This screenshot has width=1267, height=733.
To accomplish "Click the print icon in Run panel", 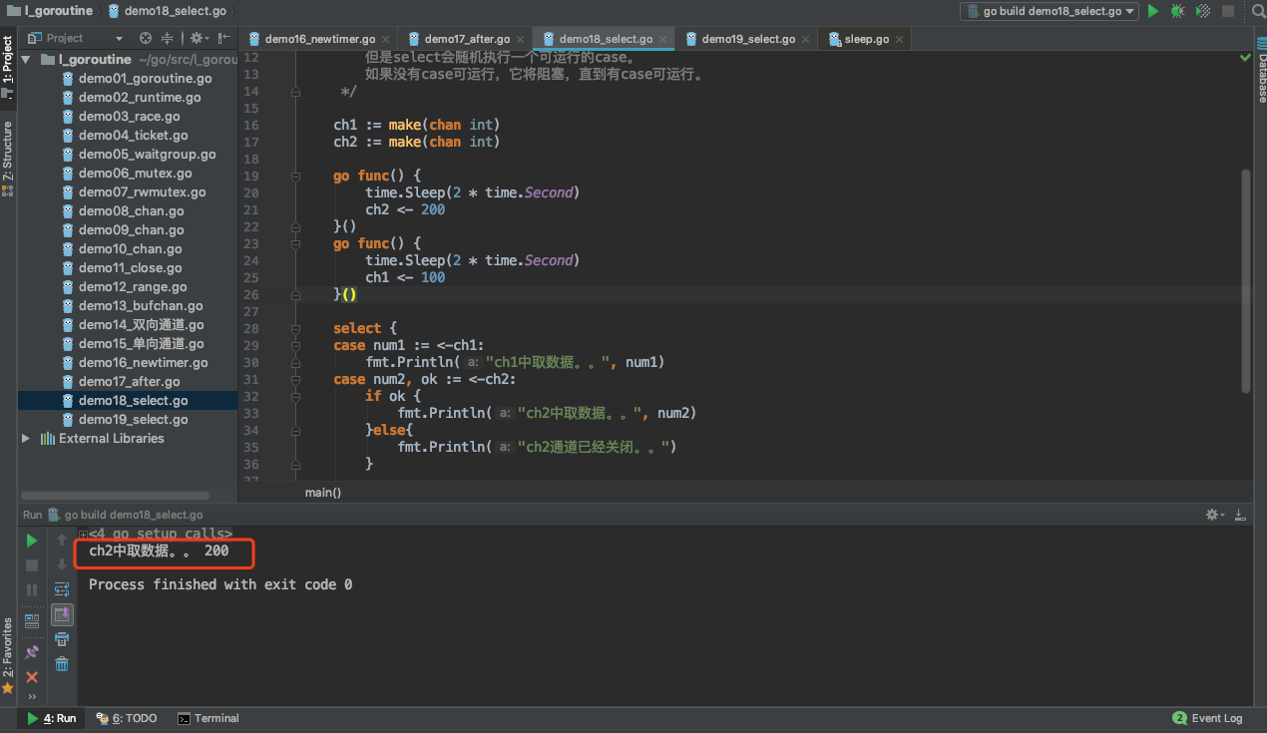I will point(62,639).
